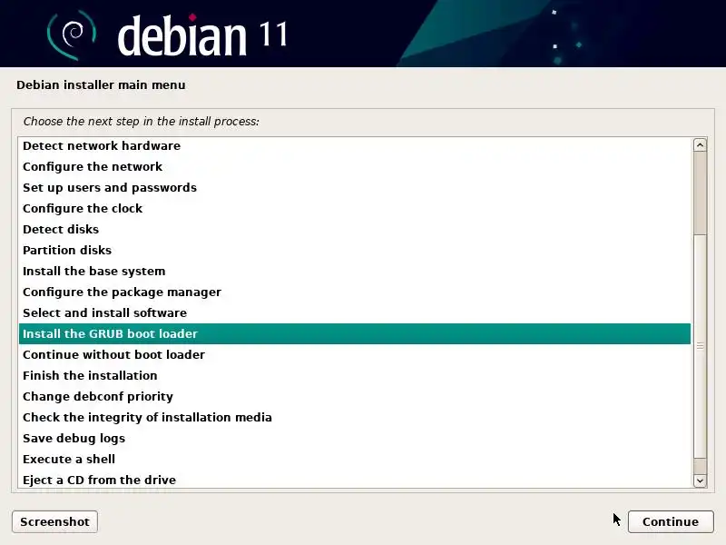This screenshot has height=545, width=726.
Task: Pick Change debconf priority
Action: point(355,396)
